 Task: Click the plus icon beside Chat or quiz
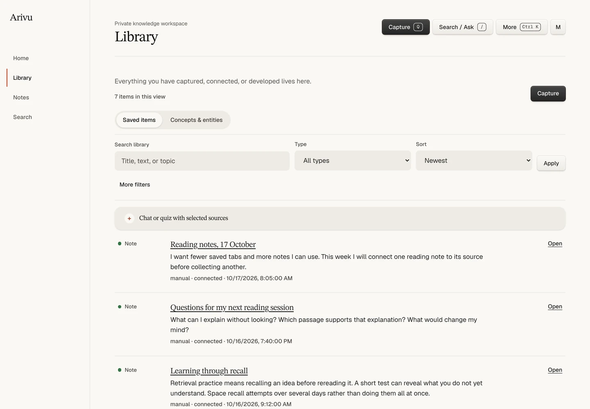pos(129,218)
